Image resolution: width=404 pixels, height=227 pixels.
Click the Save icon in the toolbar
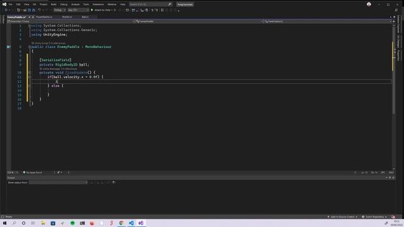[29, 10]
